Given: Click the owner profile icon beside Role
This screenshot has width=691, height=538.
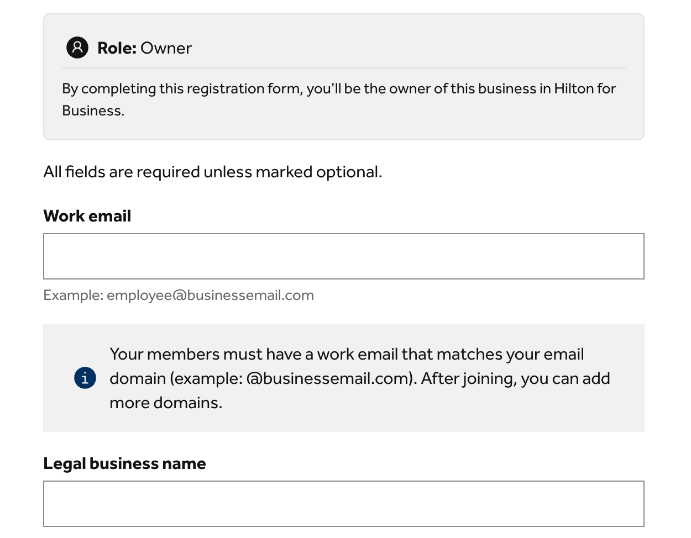Looking at the screenshot, I should point(77,48).
